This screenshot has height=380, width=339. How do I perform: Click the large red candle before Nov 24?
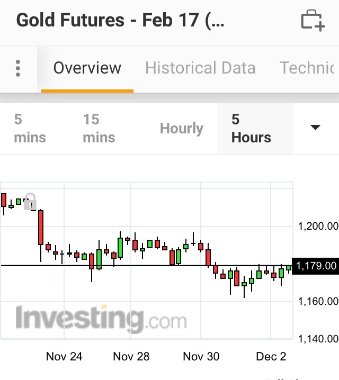[x=40, y=228]
